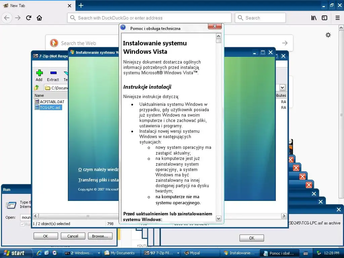Image resolution: width=344 pixels, height=258 pixels.
Task: Click the 'Instrukcje instalacji' heading
Action: [x=147, y=87]
